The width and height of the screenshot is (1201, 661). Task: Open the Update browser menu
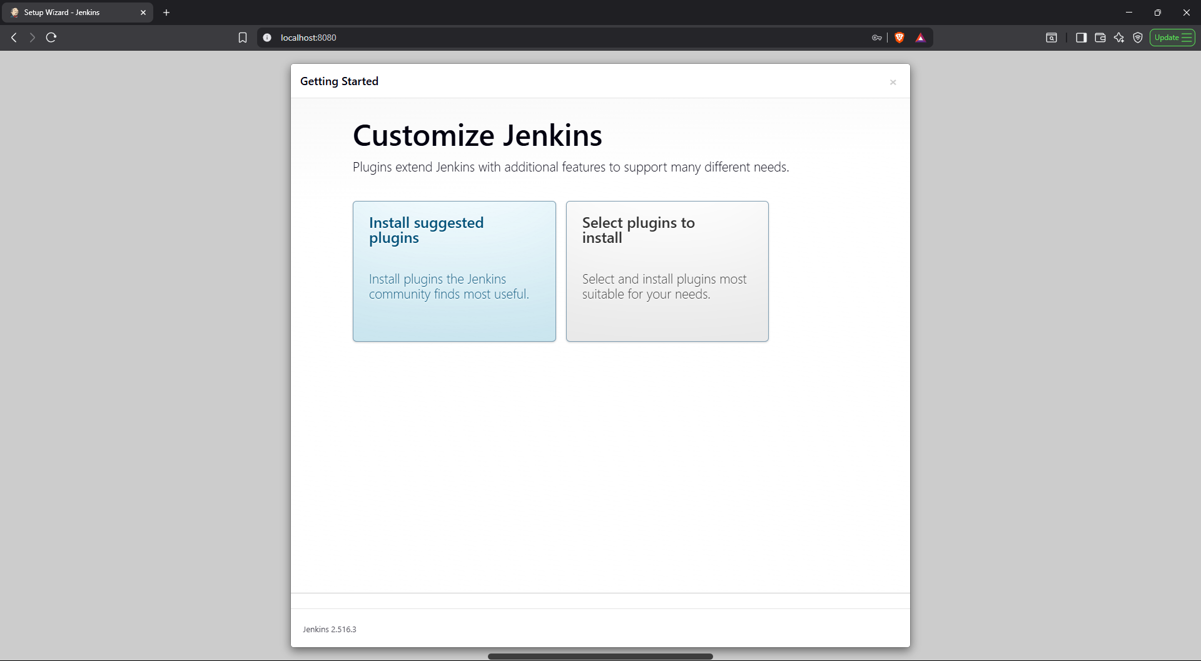[x=1172, y=38]
